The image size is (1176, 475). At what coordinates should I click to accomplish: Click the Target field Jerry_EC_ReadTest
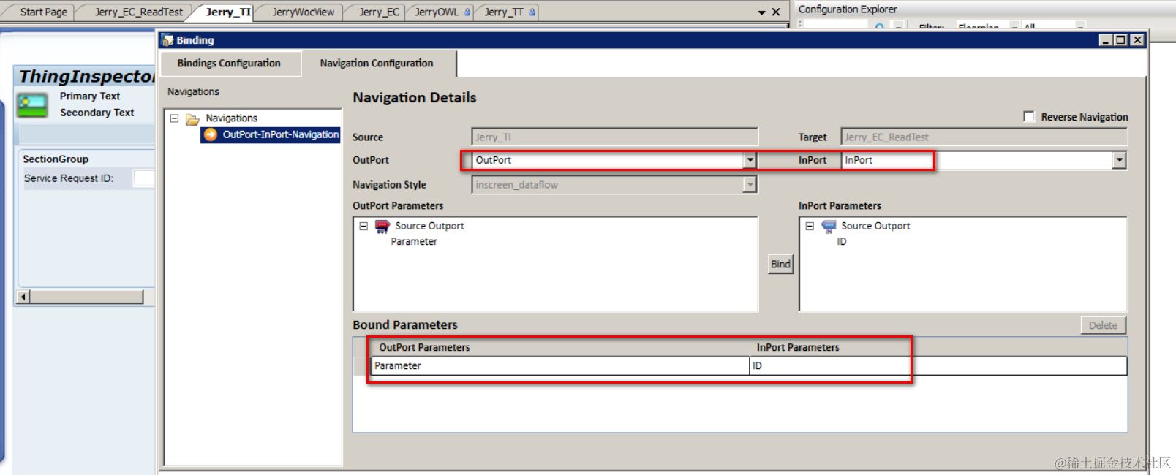984,137
